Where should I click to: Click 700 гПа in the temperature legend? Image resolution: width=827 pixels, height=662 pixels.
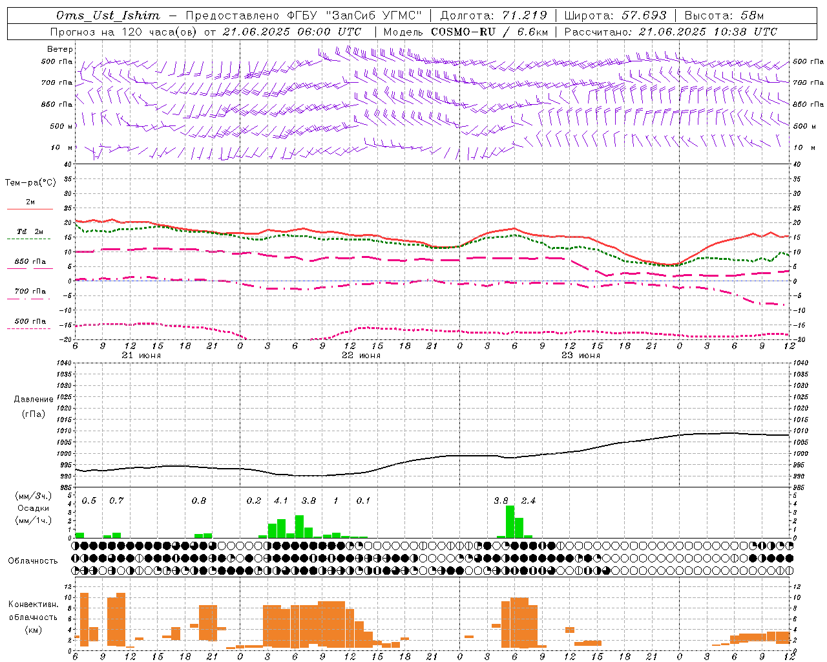point(30,292)
